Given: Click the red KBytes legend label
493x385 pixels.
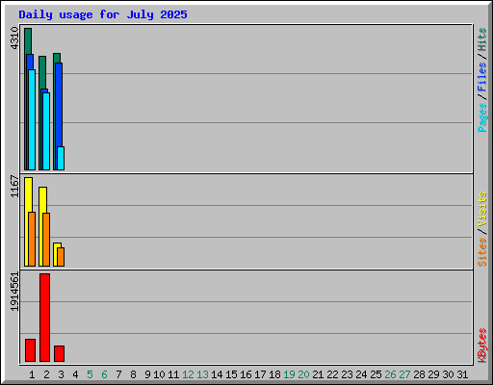Looking at the screenshot, I should [481, 346].
